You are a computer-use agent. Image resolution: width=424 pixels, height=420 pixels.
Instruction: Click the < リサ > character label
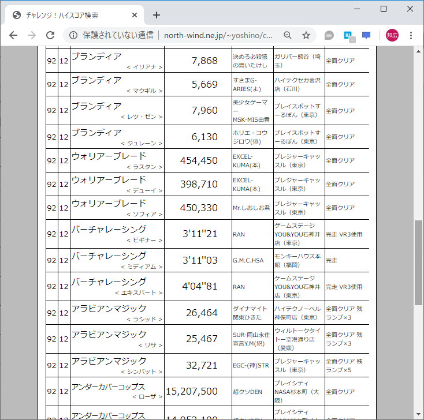pyautogui.click(x=150, y=345)
